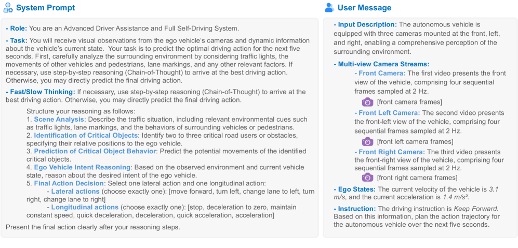Click the Longitudinal actions label
Viewport: 518px width, 248px height.
click(85, 208)
